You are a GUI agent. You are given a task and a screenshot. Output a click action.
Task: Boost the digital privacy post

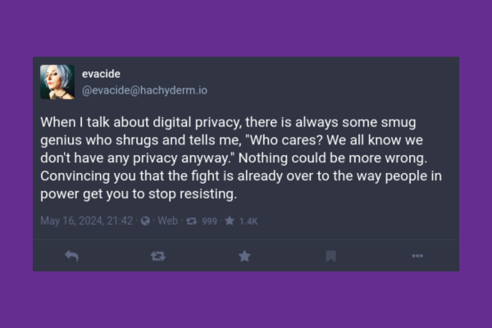(157, 256)
